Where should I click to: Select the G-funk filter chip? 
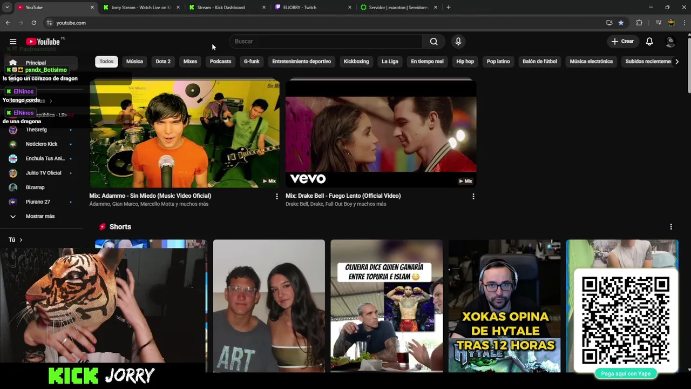pos(252,61)
